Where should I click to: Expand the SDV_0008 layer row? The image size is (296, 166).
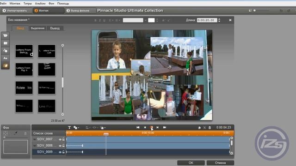point(35,146)
